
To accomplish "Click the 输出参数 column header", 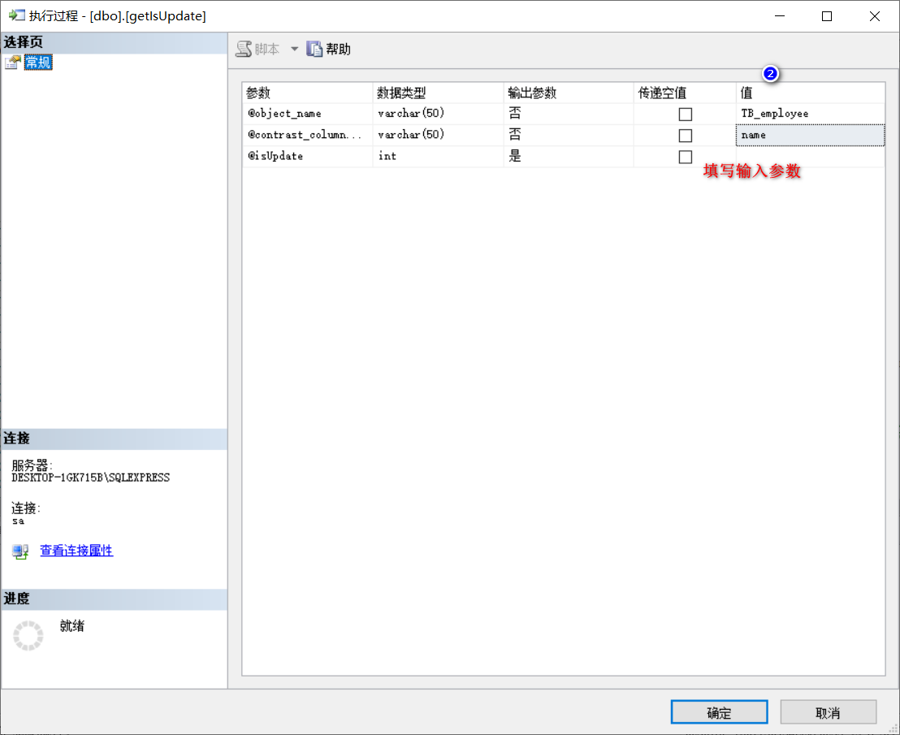I will (569, 93).
